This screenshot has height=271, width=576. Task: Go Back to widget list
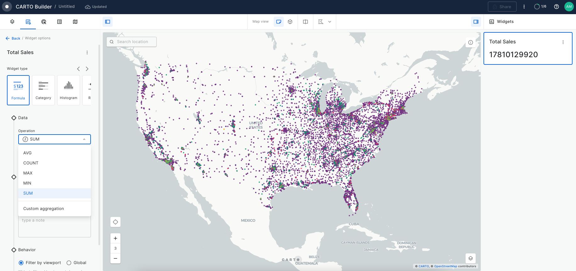pos(13,38)
